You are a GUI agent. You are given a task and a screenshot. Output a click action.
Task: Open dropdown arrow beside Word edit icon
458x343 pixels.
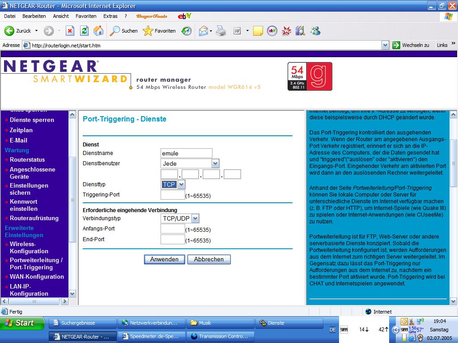click(x=247, y=31)
